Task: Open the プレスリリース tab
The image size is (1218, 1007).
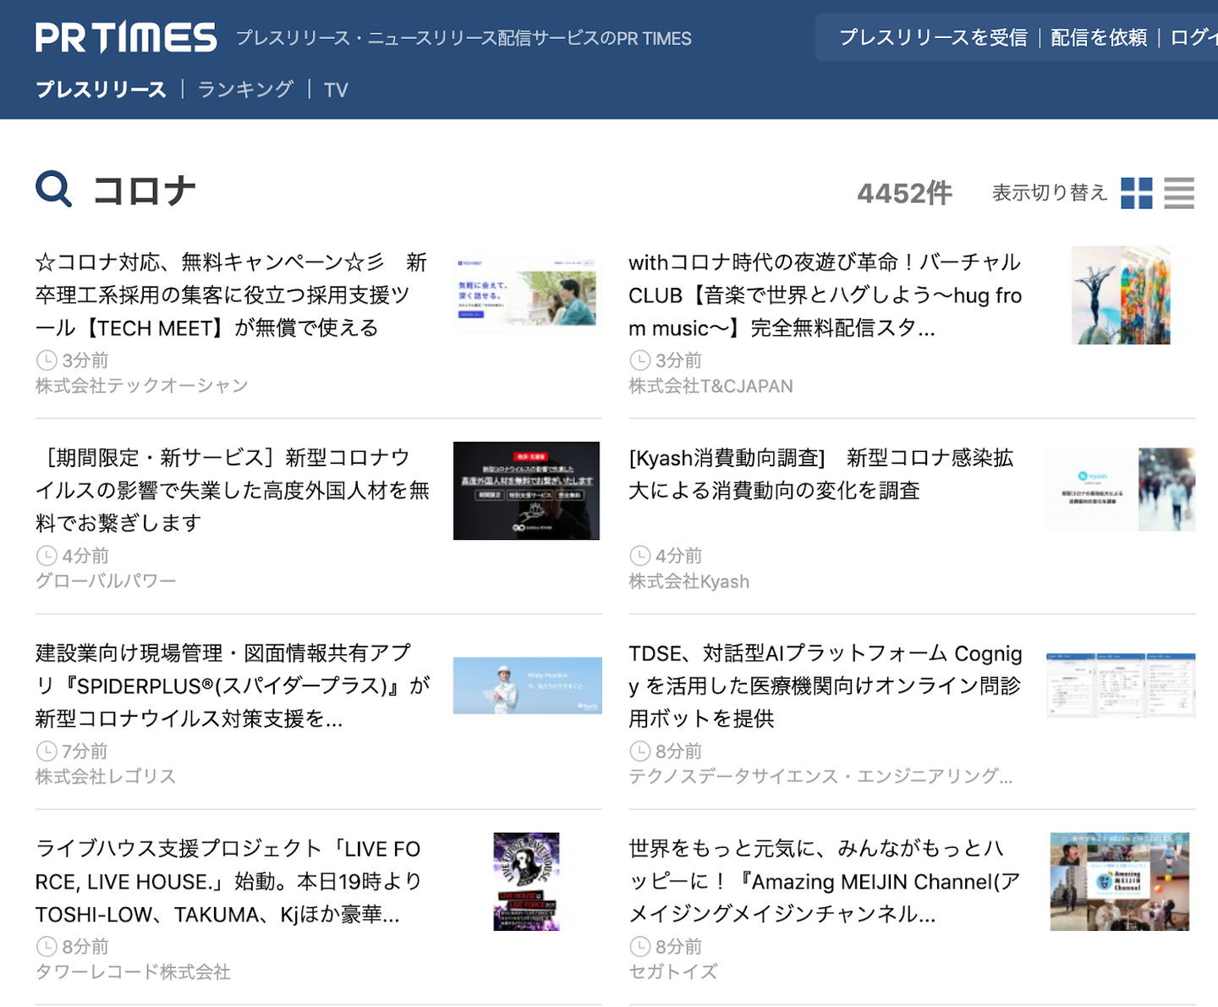Action: (x=101, y=90)
